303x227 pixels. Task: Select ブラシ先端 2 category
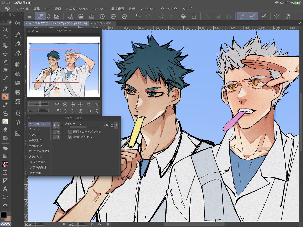click(x=39, y=167)
